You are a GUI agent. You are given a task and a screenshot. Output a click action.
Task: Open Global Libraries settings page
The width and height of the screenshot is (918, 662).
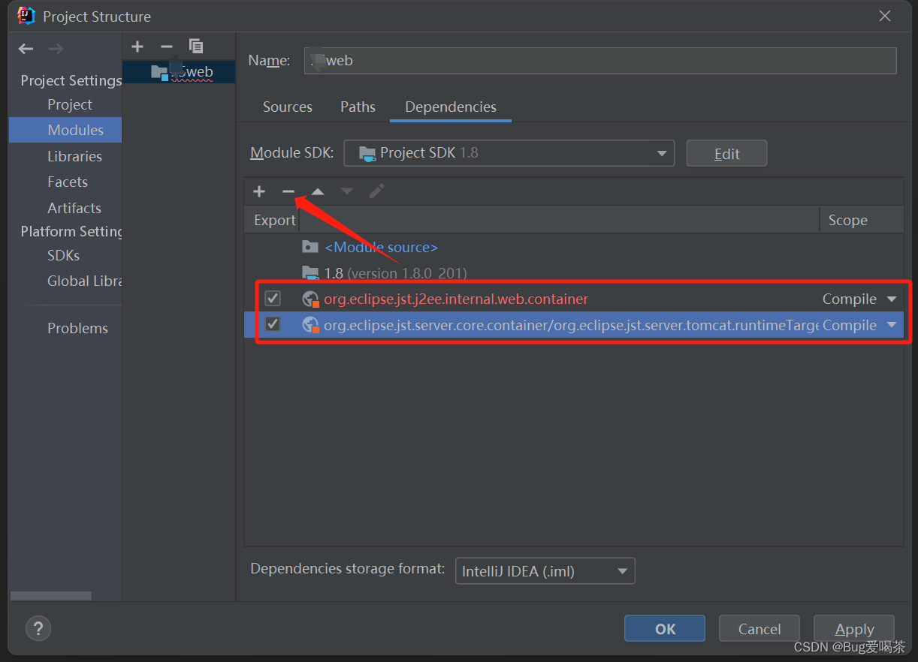pos(84,281)
